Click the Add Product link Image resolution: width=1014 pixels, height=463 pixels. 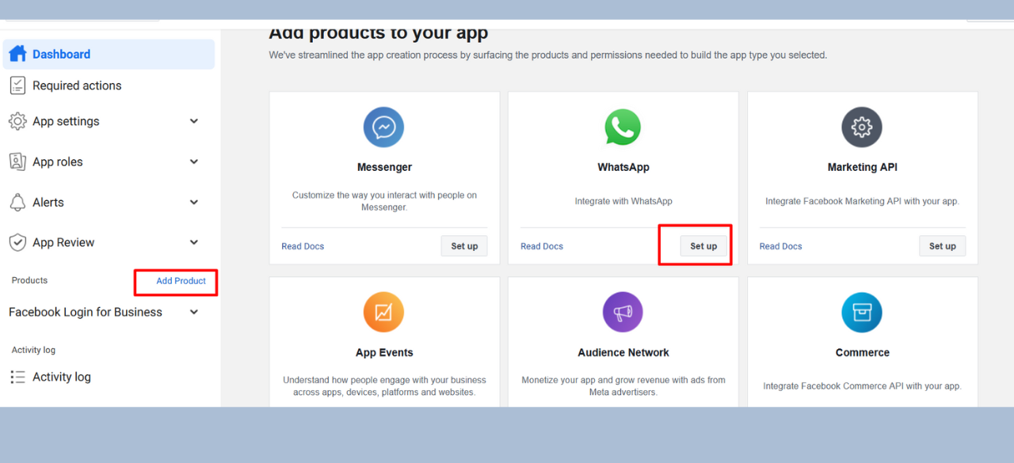pos(181,281)
